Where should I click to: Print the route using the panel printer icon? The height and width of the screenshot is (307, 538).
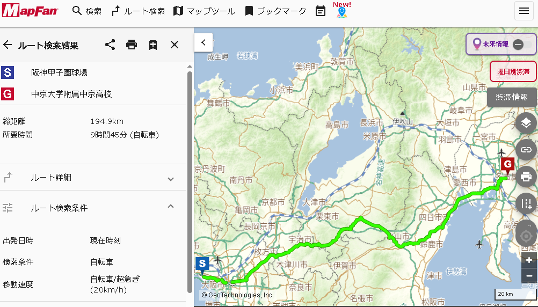tap(132, 45)
